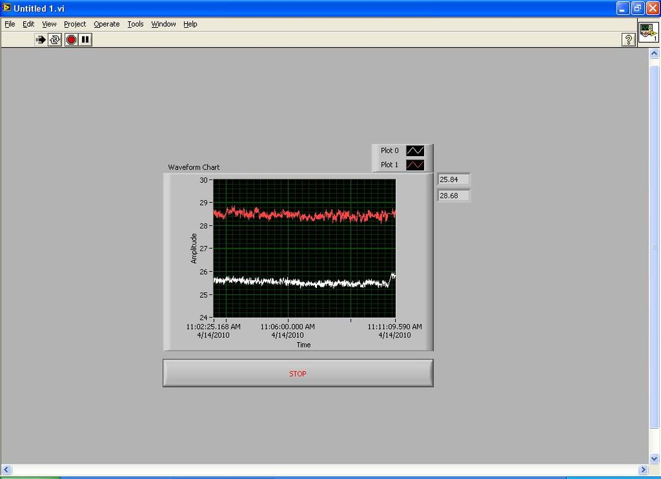
Task: Click the Plot 1 legend label
Action: click(389, 165)
